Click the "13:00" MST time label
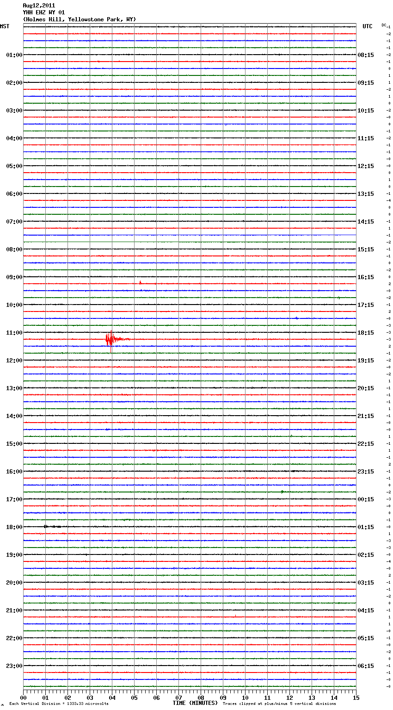This screenshot has height=710, width=393. point(14,388)
